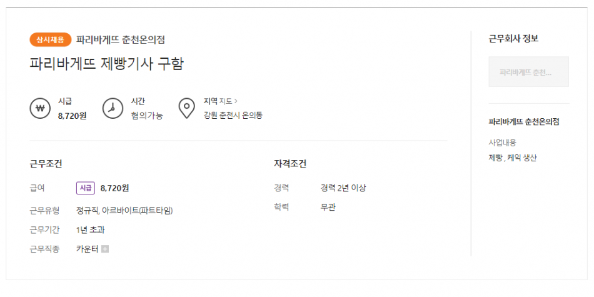Click the 강원 춘천시 온의동 address text

[233, 116]
